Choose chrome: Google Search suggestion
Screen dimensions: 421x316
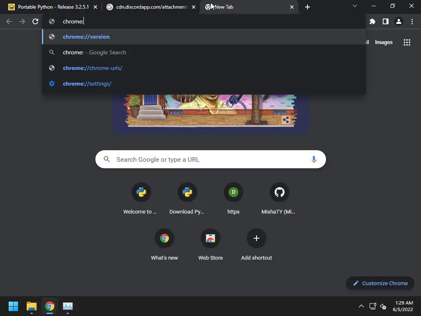pos(204,52)
